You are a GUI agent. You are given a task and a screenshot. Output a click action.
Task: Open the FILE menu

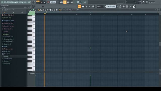(2, 2)
